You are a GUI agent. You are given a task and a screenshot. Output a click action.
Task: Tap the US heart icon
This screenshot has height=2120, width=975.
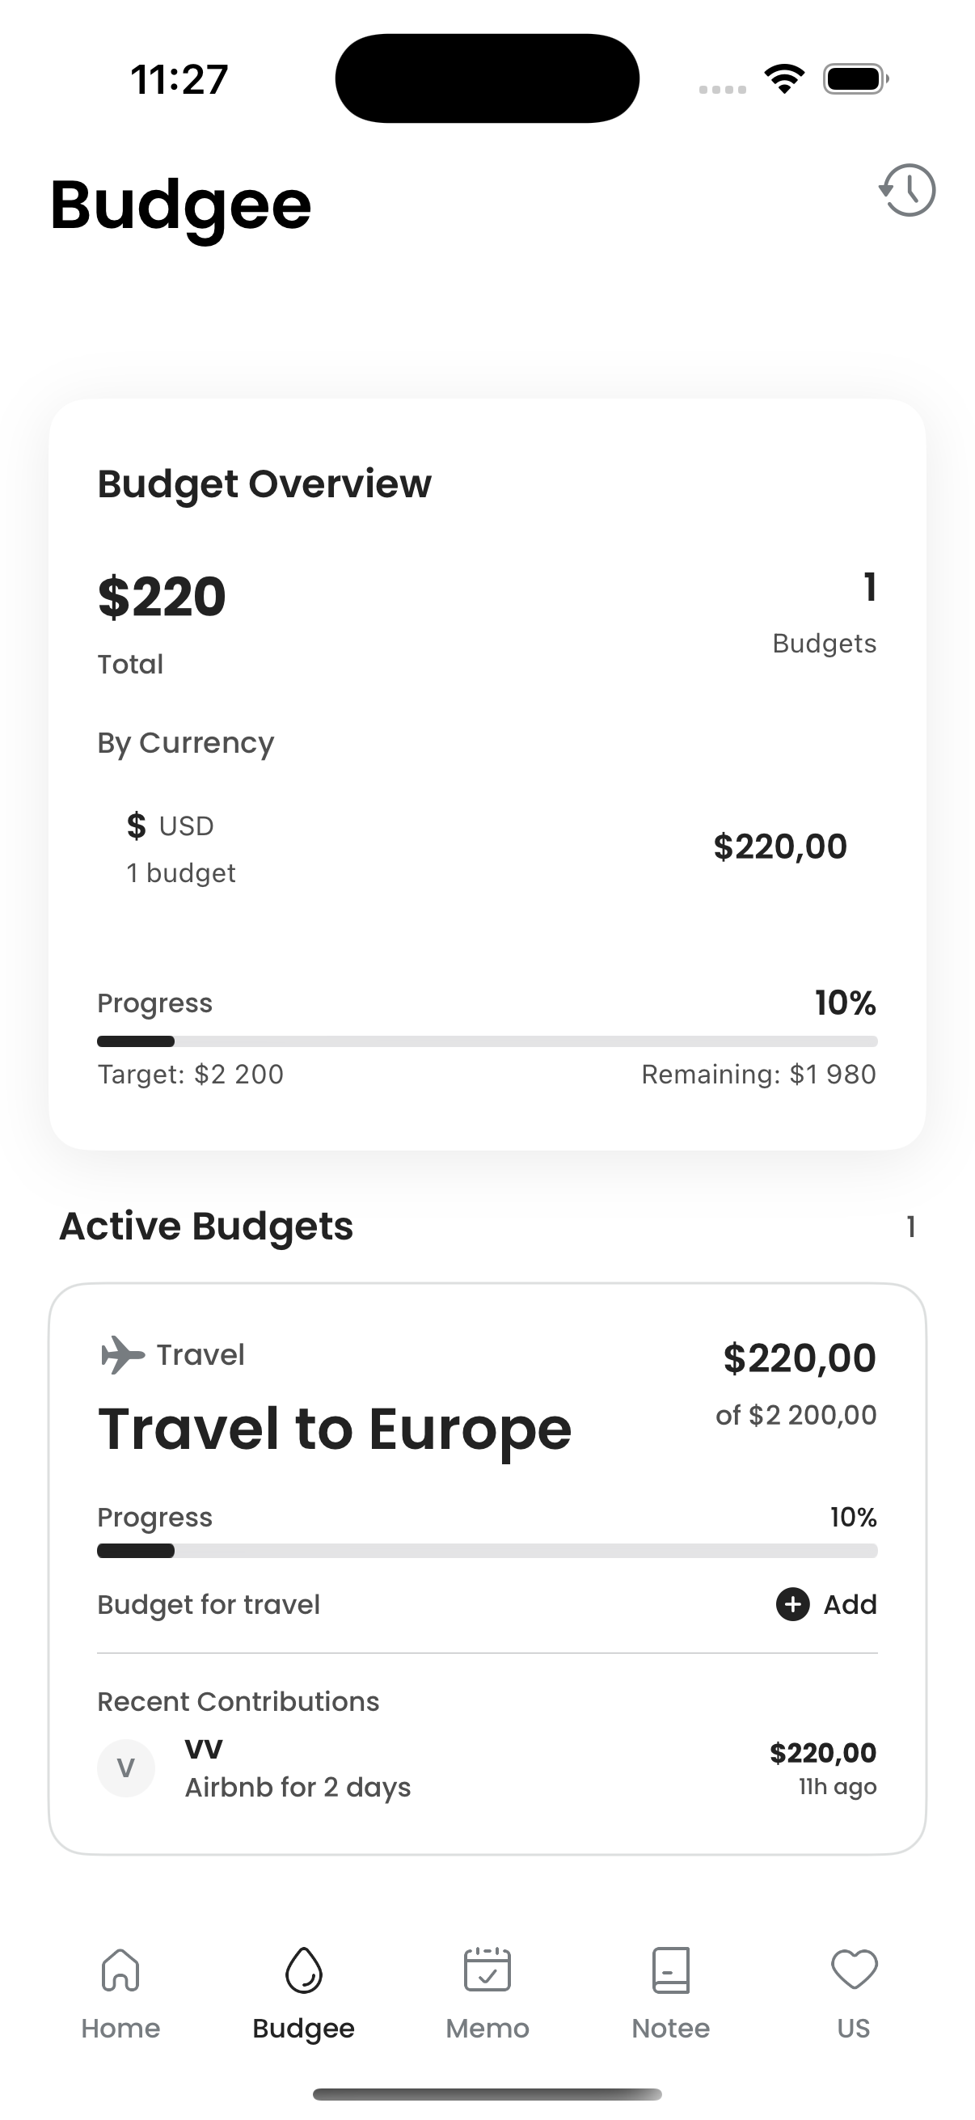click(x=854, y=1970)
